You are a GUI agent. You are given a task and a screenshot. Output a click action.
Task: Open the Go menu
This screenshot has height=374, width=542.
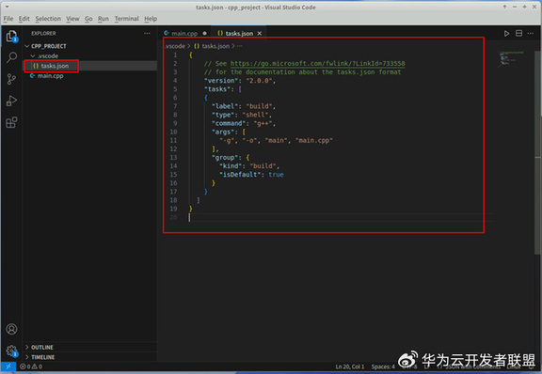pos(88,19)
